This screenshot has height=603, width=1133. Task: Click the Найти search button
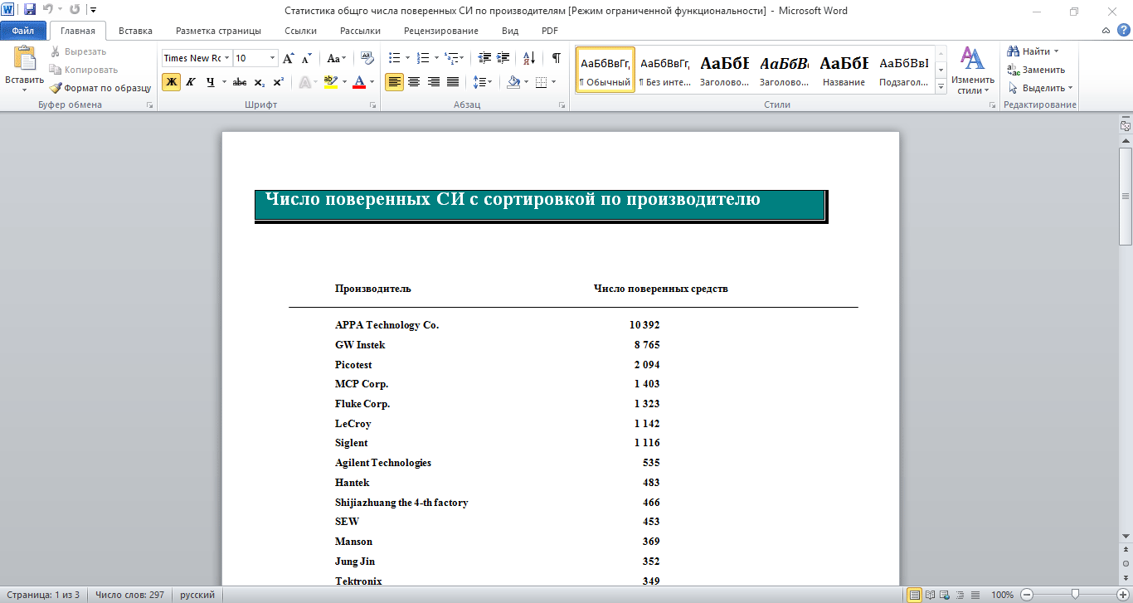pyautogui.click(x=1034, y=51)
